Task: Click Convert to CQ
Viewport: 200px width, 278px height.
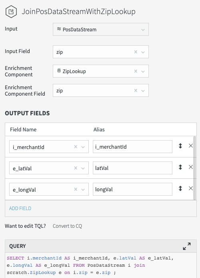Action: [x=67, y=226]
